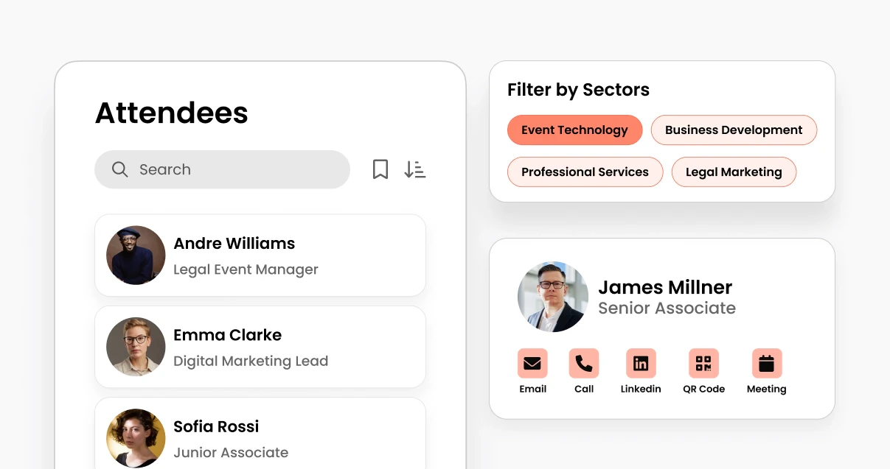
Task: Select the Legal Marketing filter
Action: pyautogui.click(x=734, y=172)
